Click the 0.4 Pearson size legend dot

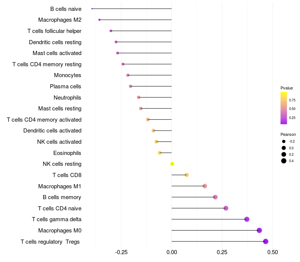pyautogui.click(x=284, y=161)
